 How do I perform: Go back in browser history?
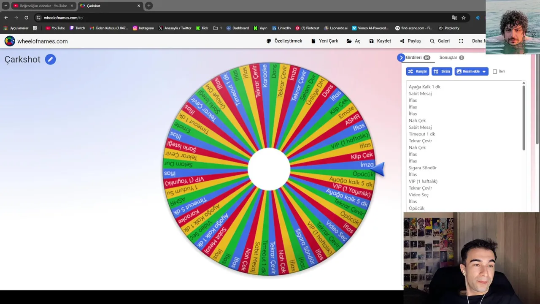pyautogui.click(x=6, y=18)
